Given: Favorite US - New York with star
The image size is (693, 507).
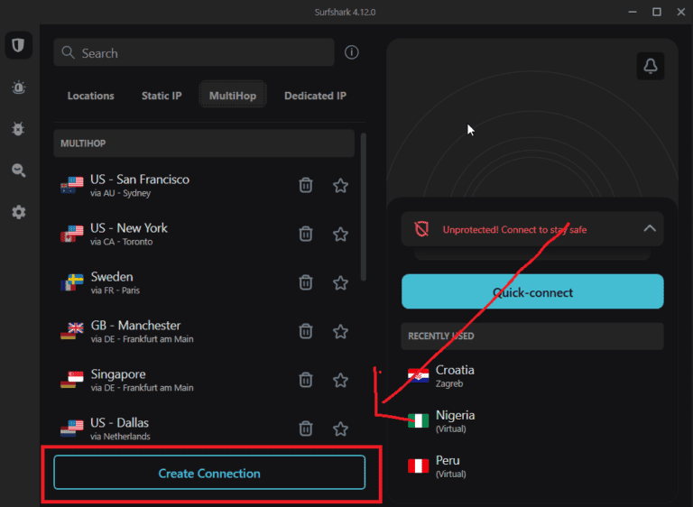Looking at the screenshot, I should pos(340,234).
